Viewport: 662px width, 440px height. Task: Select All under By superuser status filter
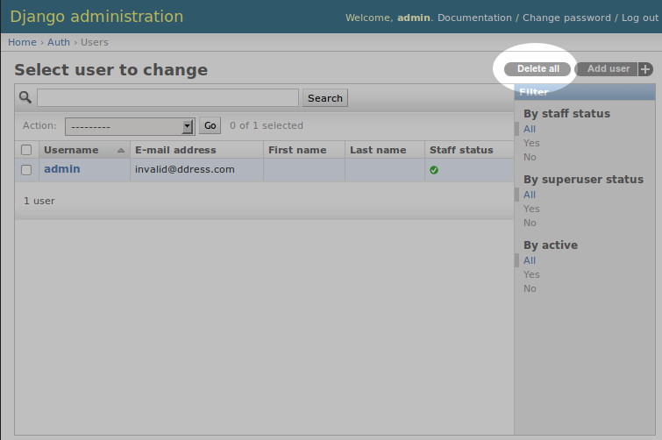pos(530,195)
